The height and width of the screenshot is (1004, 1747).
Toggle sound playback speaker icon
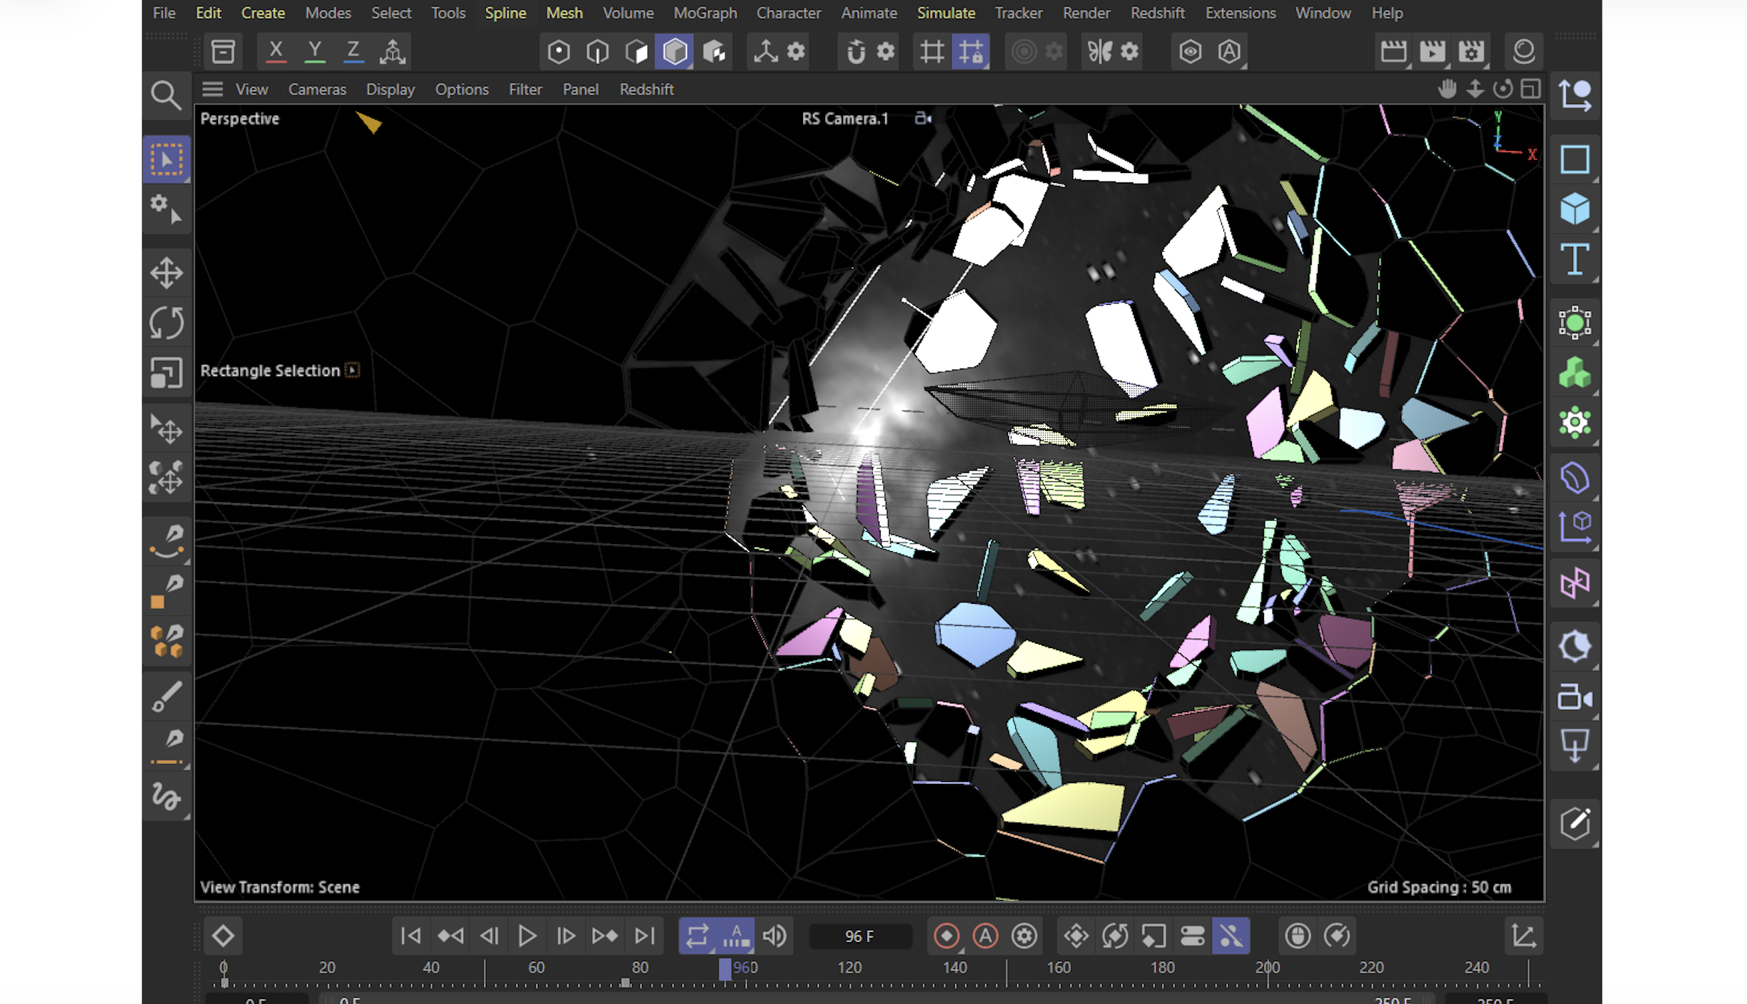774,936
